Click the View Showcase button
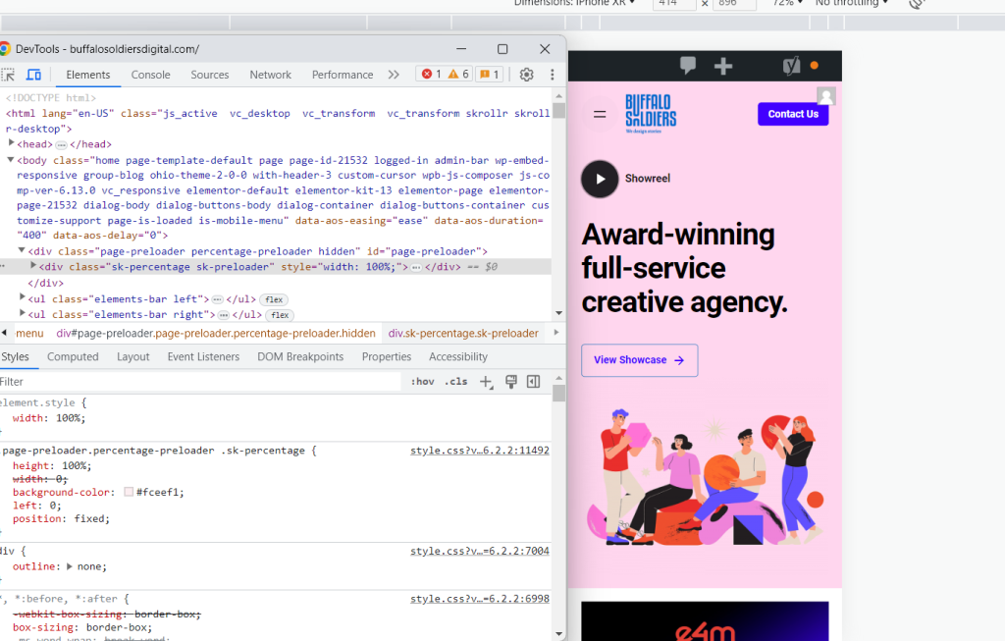The height and width of the screenshot is (641, 1005). (x=639, y=360)
